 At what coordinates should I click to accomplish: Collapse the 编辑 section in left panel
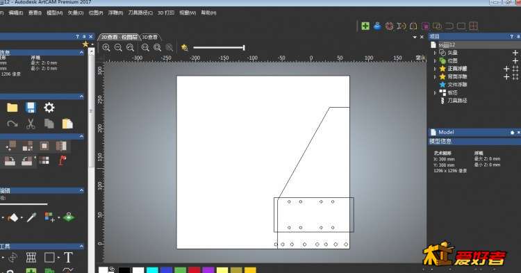point(81,190)
